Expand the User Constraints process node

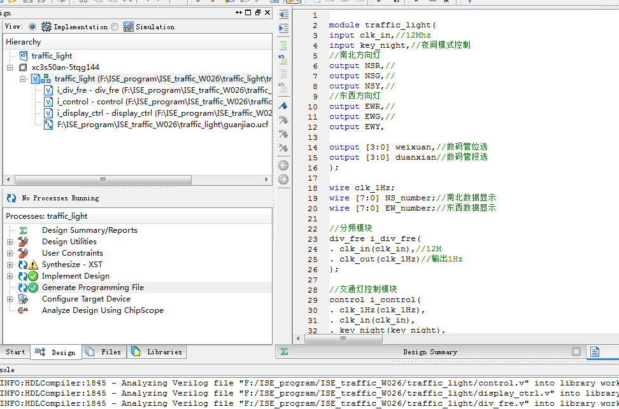(10, 253)
